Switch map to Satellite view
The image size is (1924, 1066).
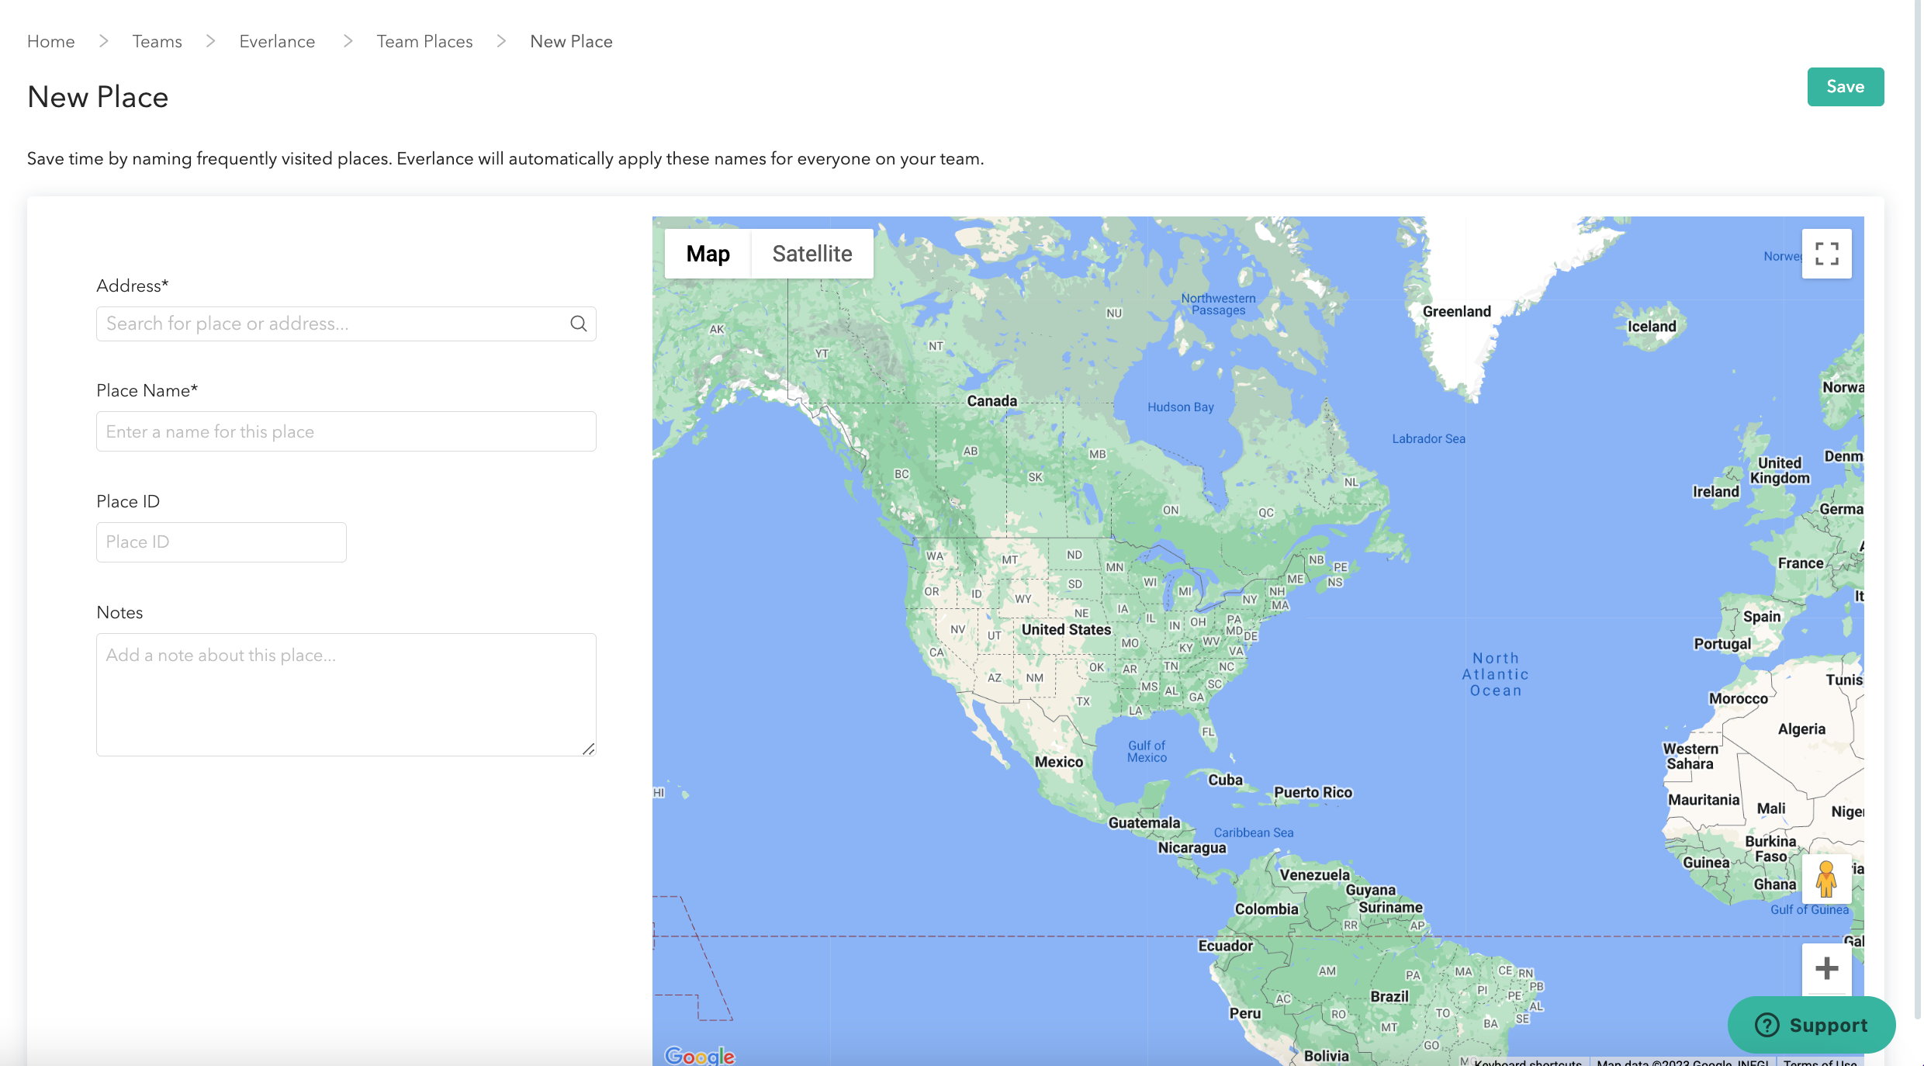(x=811, y=254)
